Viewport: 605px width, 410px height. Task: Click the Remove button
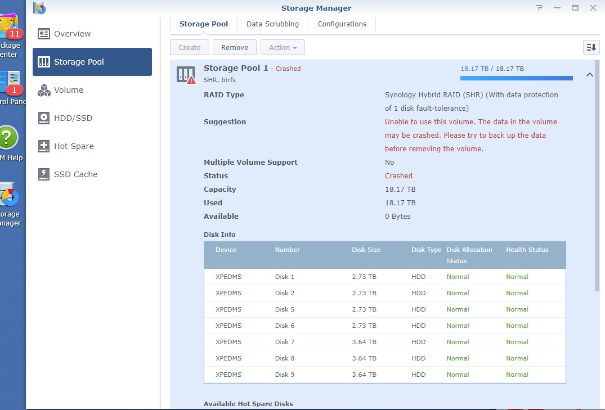pos(235,47)
